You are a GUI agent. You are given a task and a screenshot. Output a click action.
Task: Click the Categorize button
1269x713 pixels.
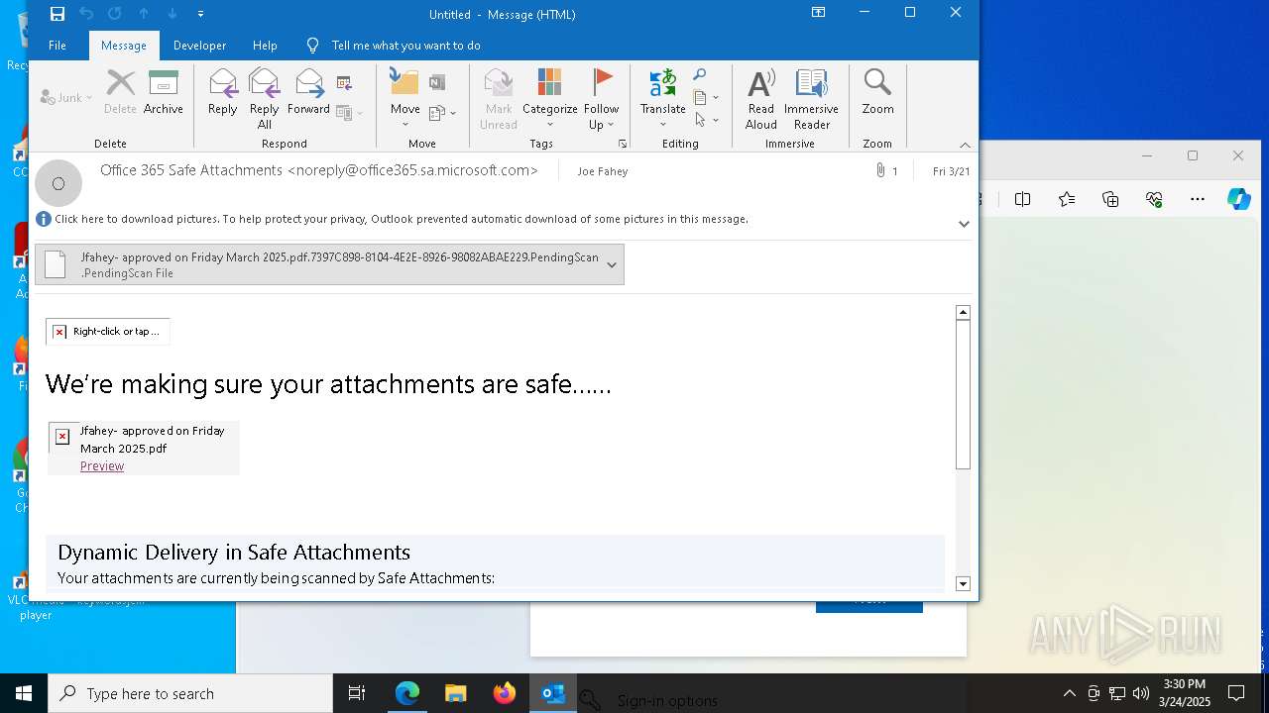tap(550, 99)
